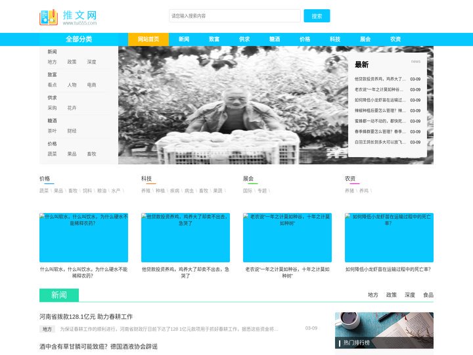The image size is (473, 355).
Task: Focus the search input box
Action: (235, 16)
